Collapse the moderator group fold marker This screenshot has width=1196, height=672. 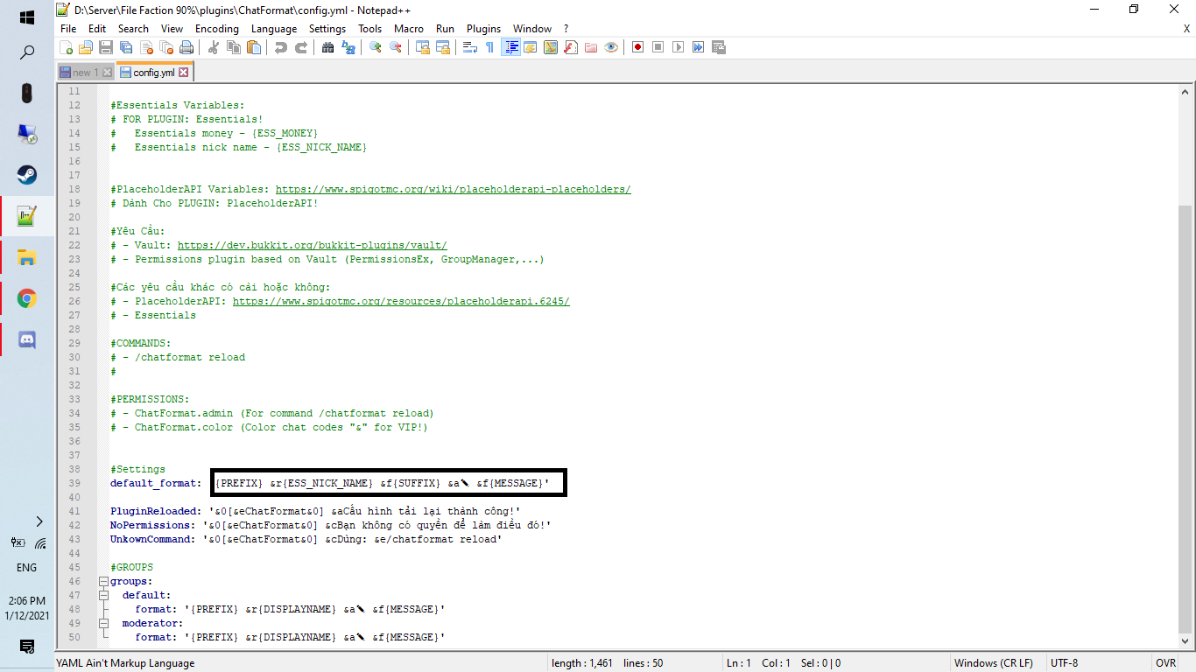103,623
